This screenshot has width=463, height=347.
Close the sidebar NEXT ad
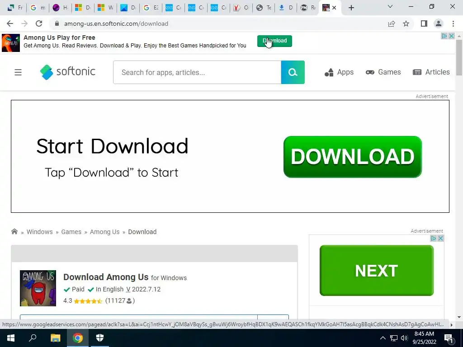click(x=440, y=238)
